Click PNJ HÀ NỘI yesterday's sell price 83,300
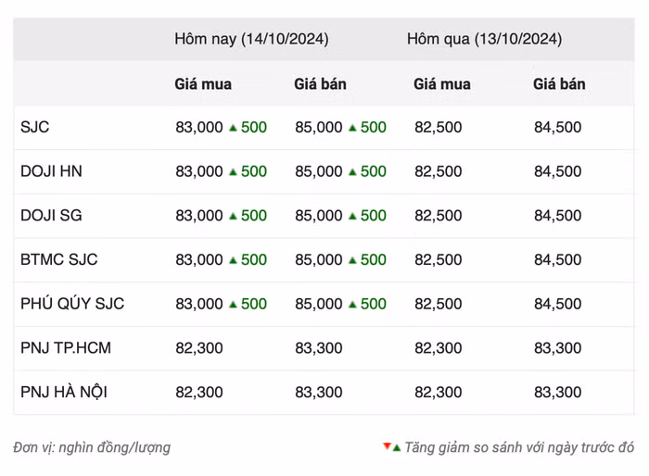The width and height of the screenshot is (649, 476). tap(557, 393)
